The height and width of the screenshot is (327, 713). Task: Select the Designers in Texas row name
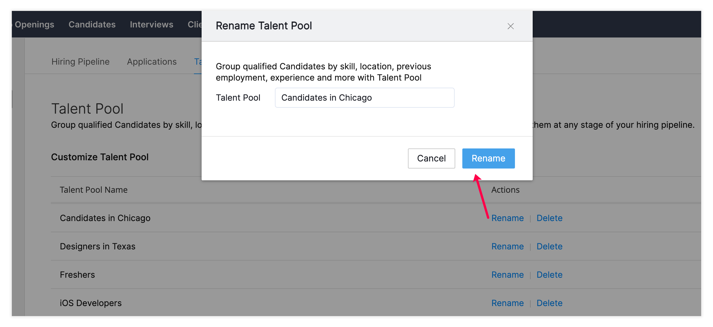click(x=98, y=246)
